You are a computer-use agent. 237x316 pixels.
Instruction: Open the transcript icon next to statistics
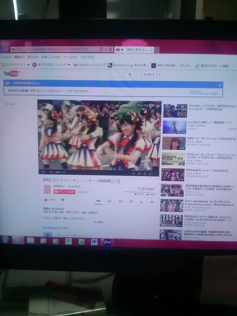coord(131,202)
